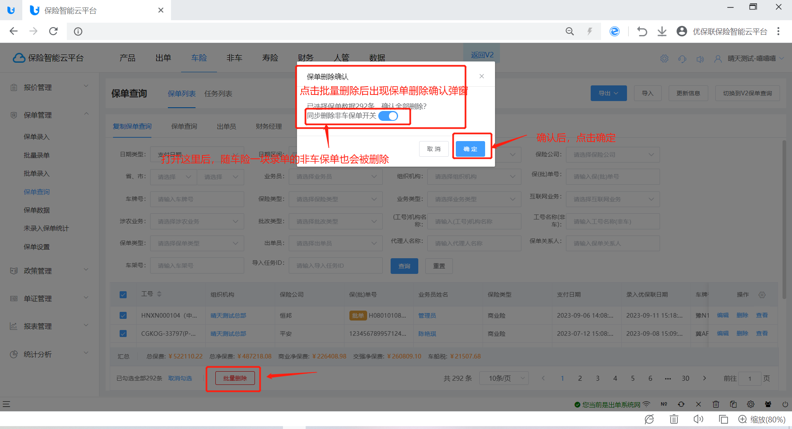Click 切换到V2保单查询 button
Viewport: 792px width, 429px height.
747,93
